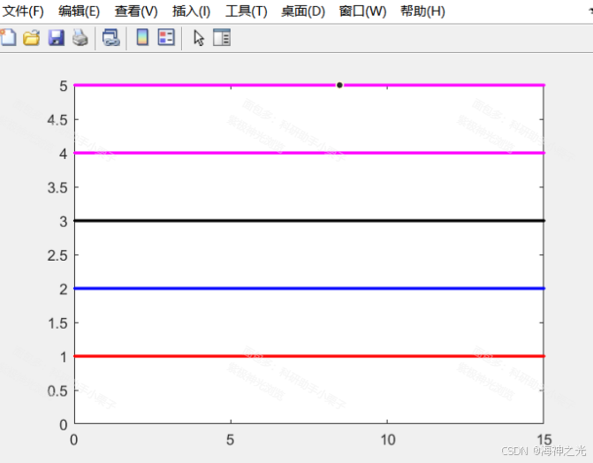
Task: Open the 查看(V) menu
Action: [136, 11]
